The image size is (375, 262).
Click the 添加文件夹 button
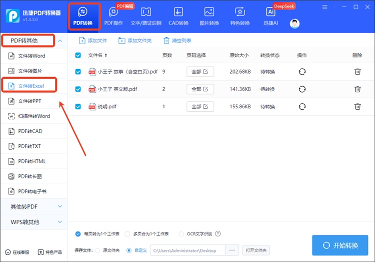click(x=135, y=41)
